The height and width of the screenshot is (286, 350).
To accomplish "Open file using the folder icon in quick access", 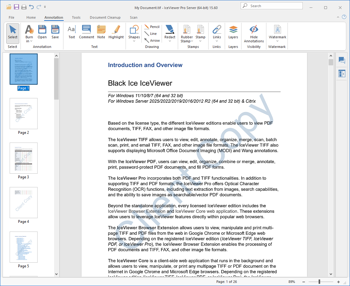I will tap(9, 7).
